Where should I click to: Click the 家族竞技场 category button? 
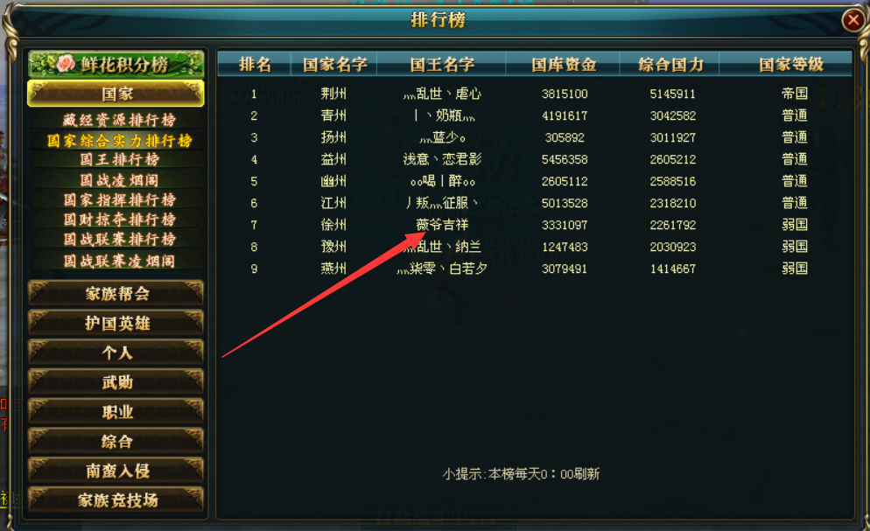coord(116,500)
